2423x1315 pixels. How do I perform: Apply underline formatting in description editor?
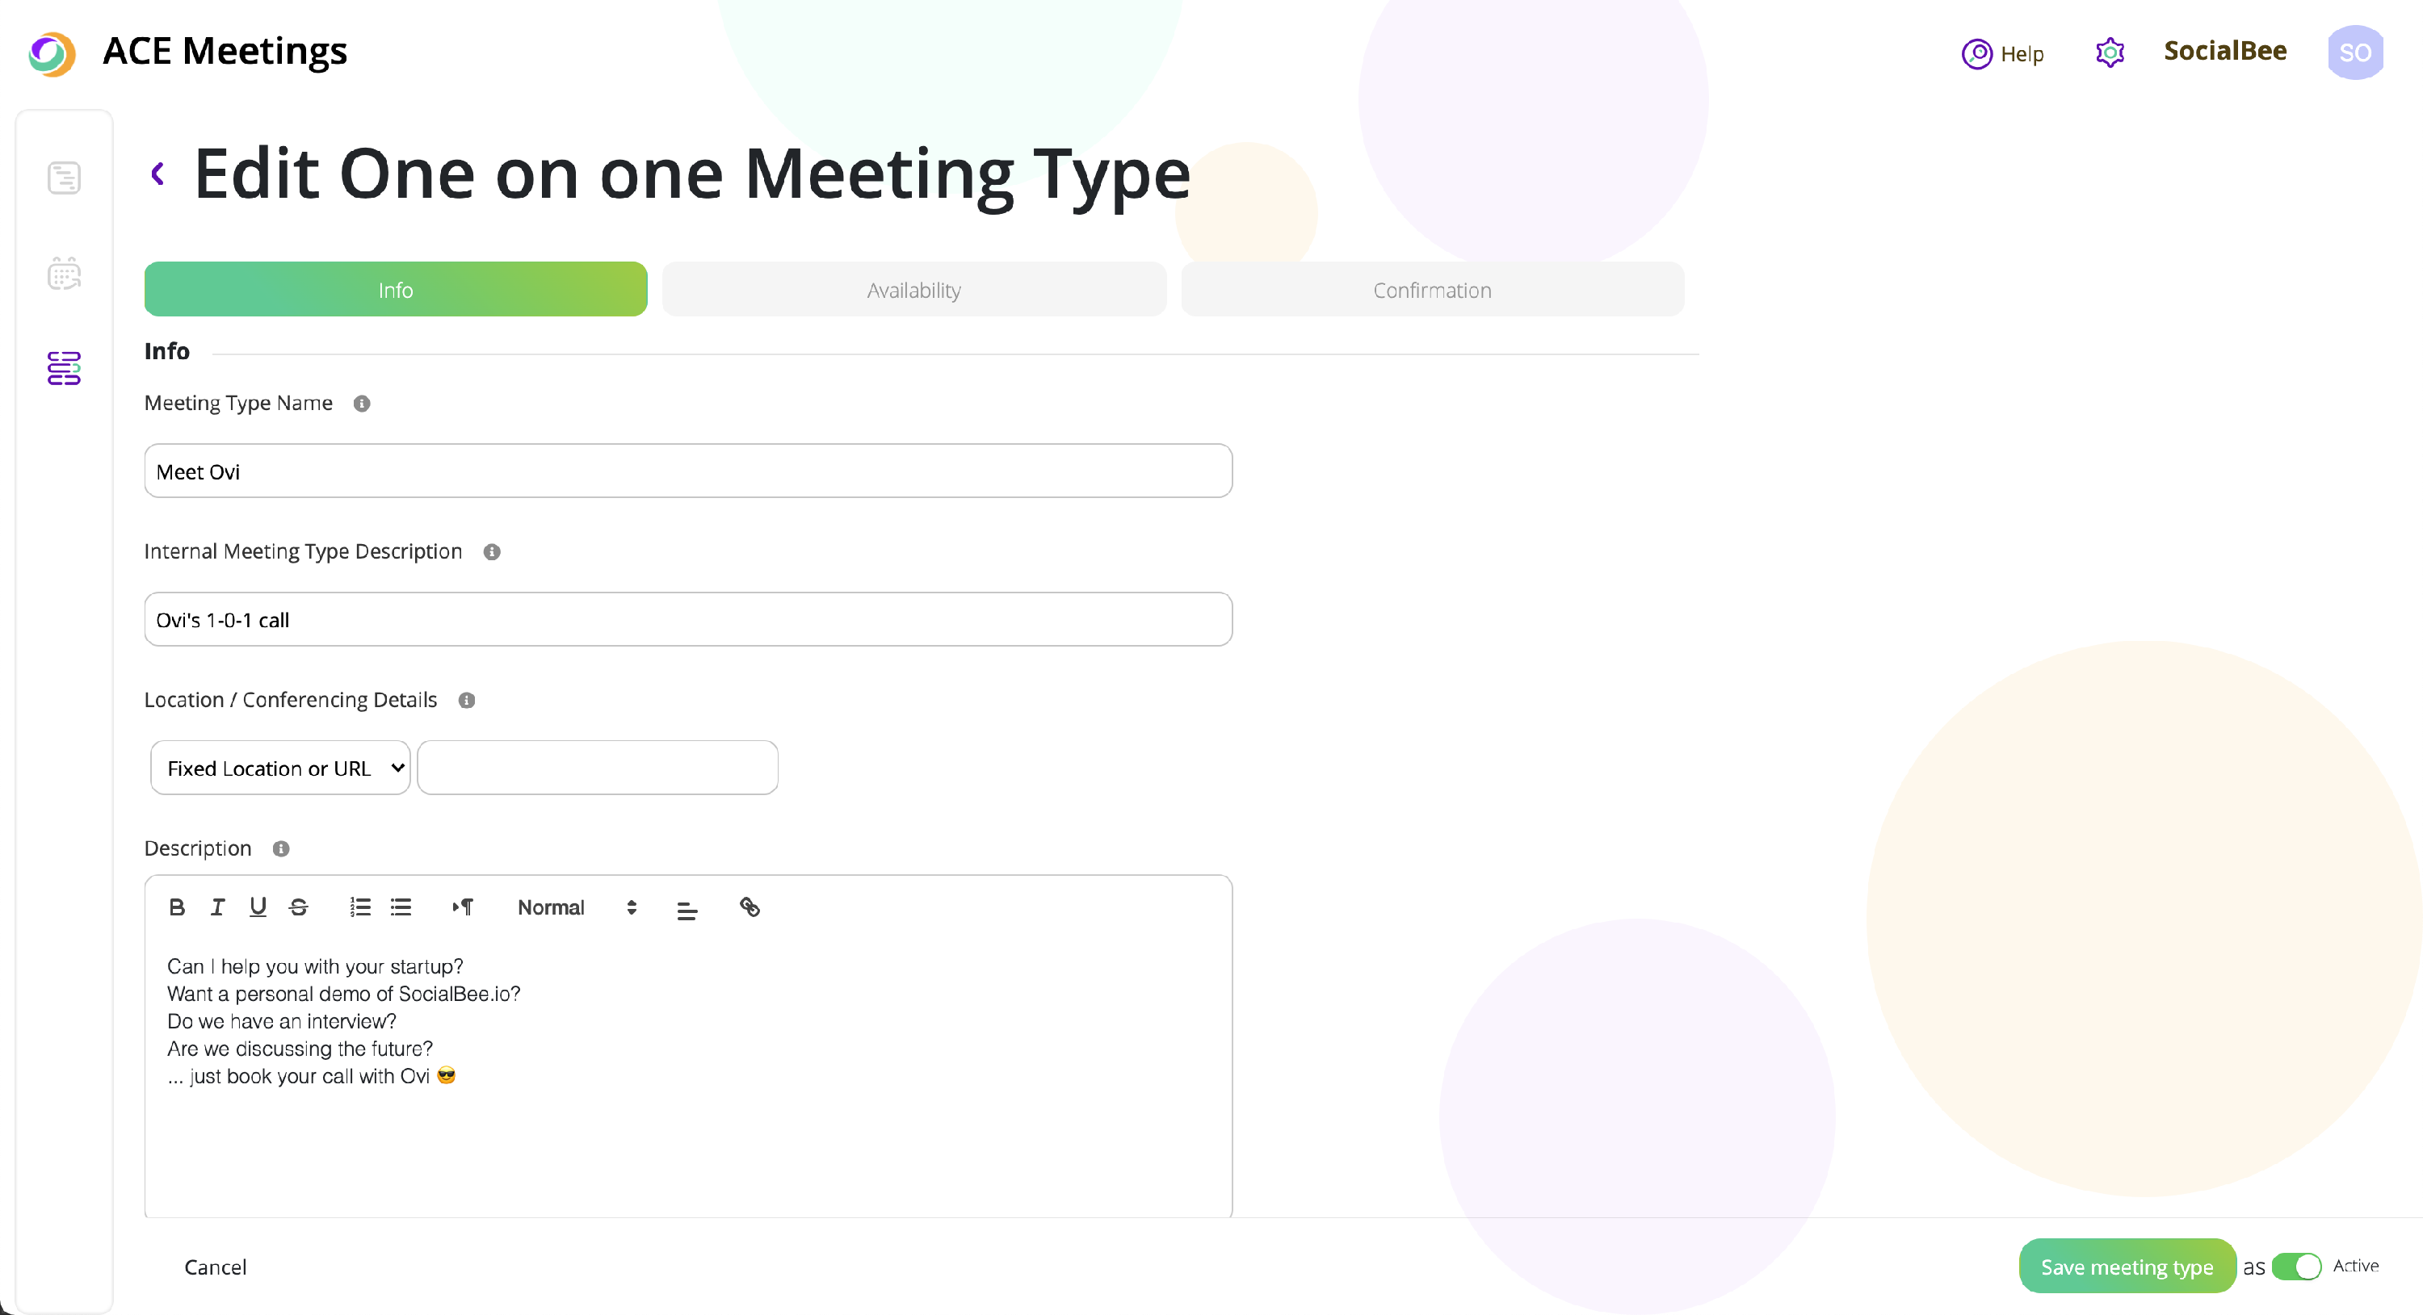[x=258, y=907]
